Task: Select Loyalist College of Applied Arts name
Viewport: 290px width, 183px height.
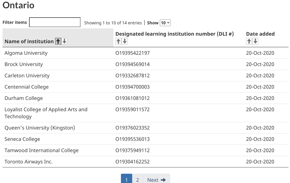Action: 46,113
